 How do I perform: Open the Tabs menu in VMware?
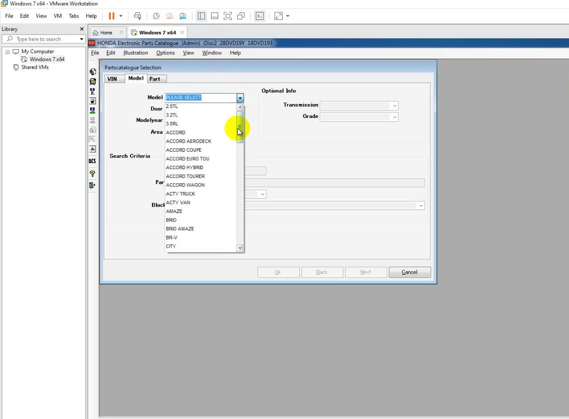pyautogui.click(x=74, y=16)
